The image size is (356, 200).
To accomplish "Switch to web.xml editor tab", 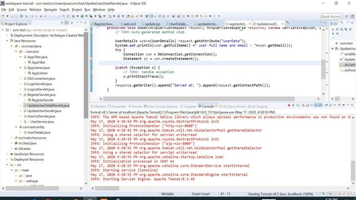I will [128, 24].
